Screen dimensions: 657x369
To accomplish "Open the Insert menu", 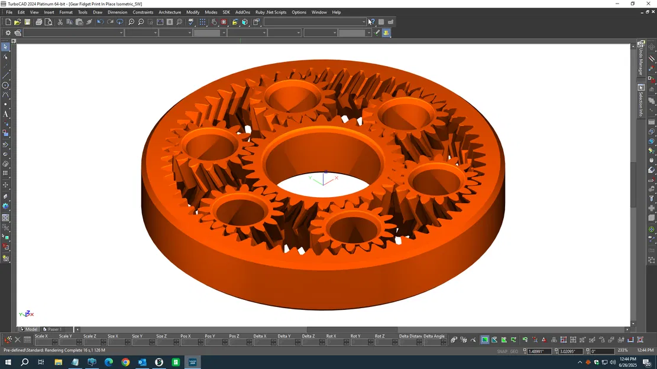I will point(49,12).
